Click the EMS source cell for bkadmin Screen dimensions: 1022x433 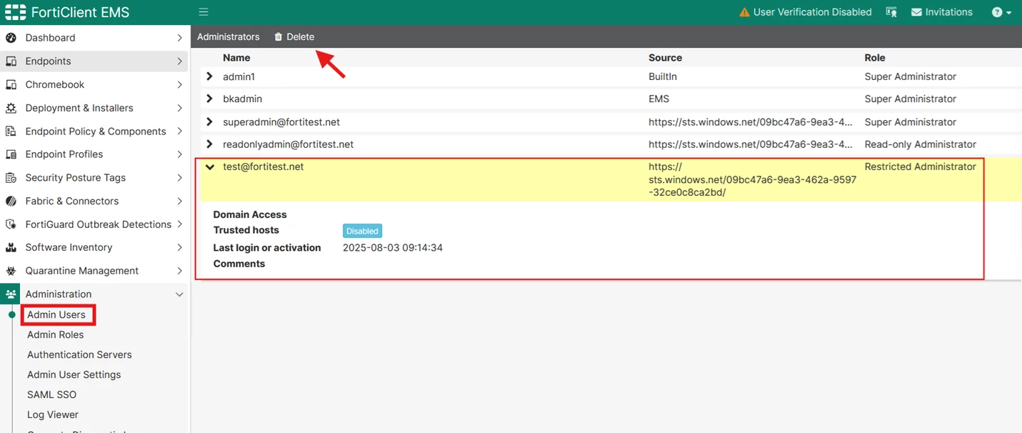point(659,99)
